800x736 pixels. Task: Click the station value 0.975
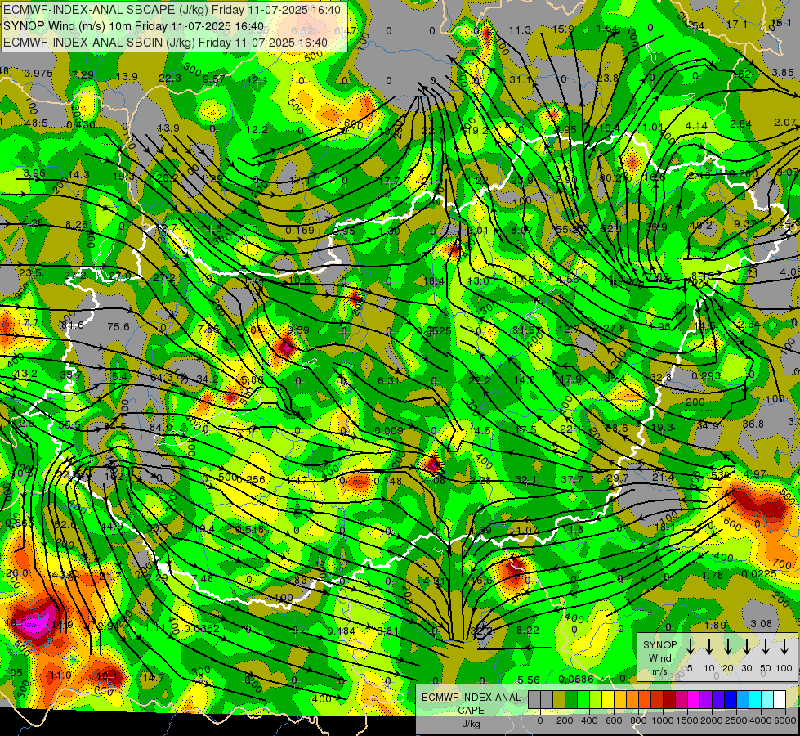pos(38,74)
